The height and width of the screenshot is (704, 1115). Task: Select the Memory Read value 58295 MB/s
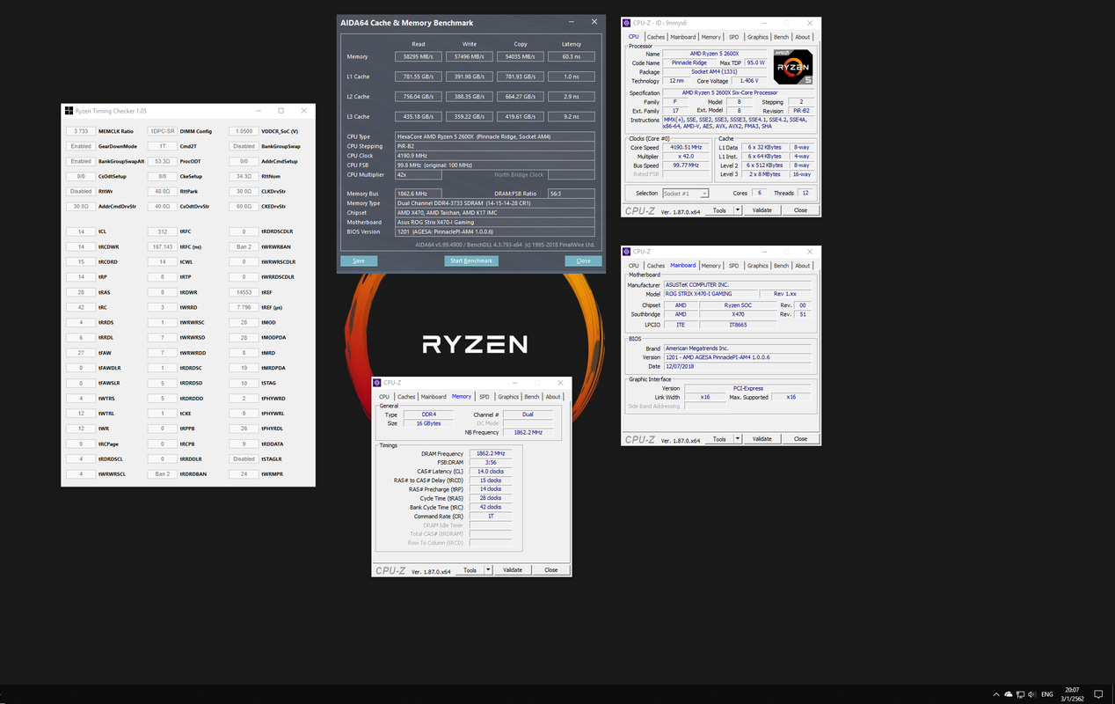(x=418, y=56)
